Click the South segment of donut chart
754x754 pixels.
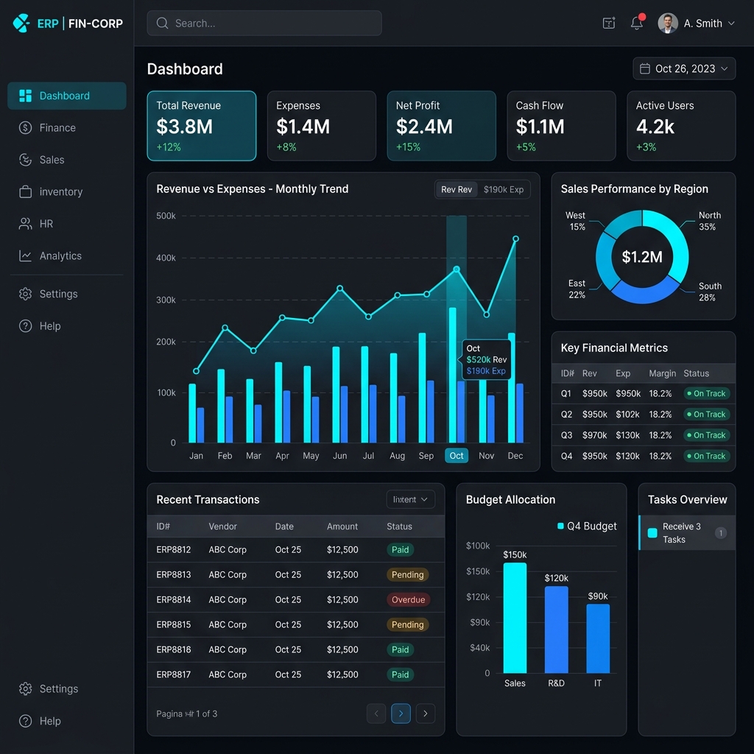(644, 292)
